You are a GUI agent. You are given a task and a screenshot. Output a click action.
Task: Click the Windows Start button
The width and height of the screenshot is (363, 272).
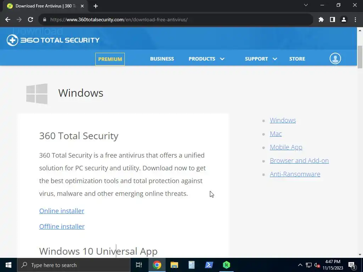(9, 265)
